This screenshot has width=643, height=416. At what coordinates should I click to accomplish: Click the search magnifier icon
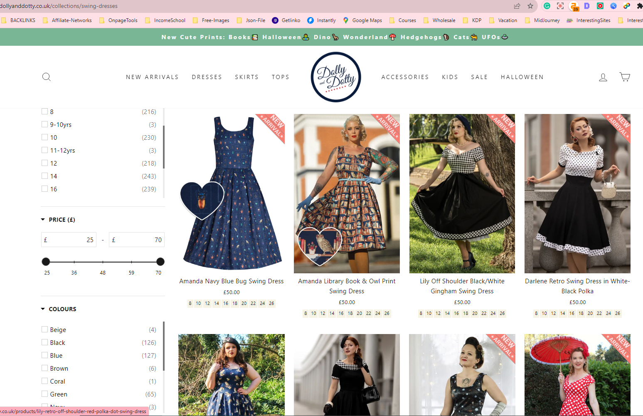coord(47,77)
